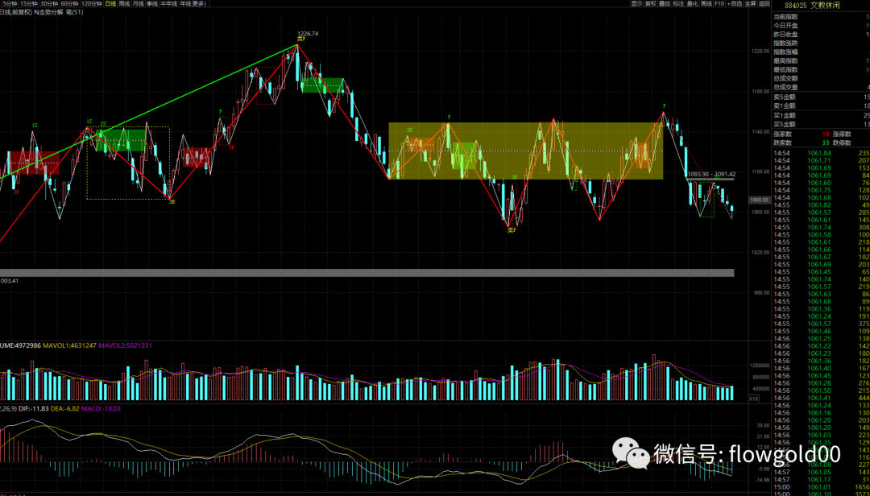Switch chart to 15分钟 period
The height and width of the screenshot is (496, 870).
(x=29, y=3)
